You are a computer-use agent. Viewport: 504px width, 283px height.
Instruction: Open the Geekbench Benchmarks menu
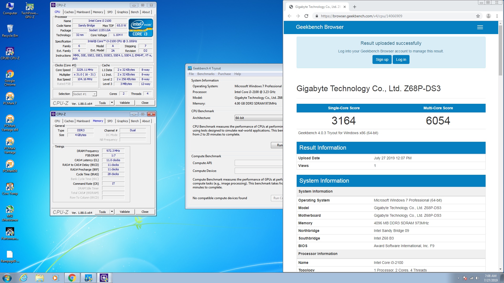click(206, 74)
